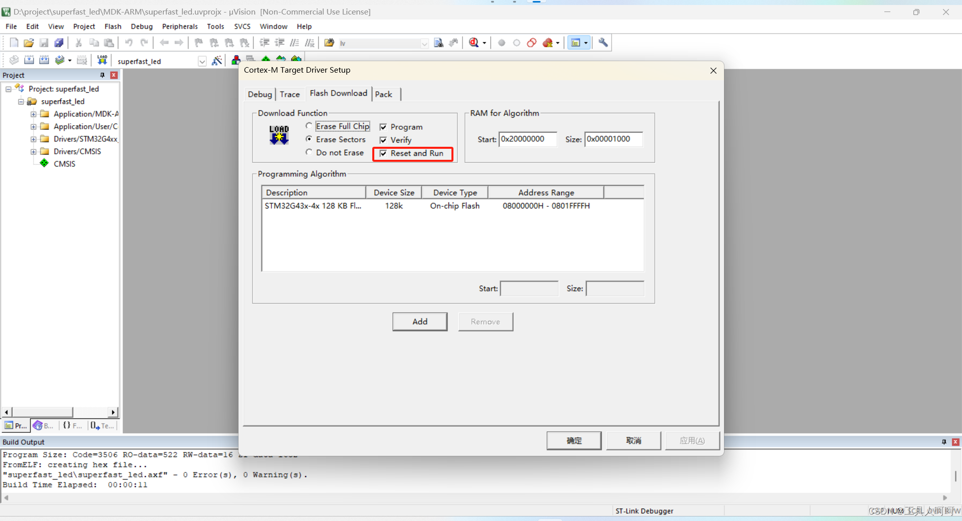Open the Pack tab
The image size is (962, 521).
384,94
